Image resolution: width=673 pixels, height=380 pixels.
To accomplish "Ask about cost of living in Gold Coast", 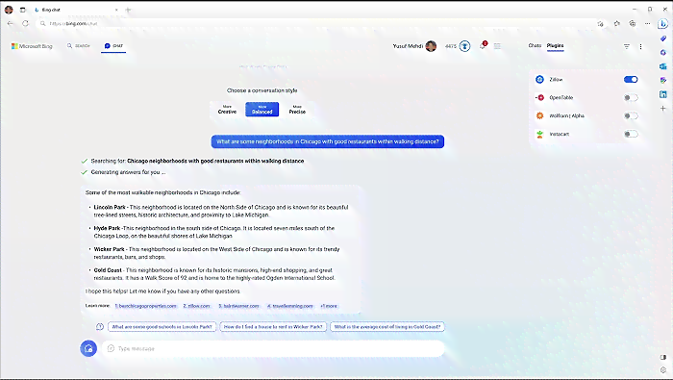I will click(x=387, y=327).
